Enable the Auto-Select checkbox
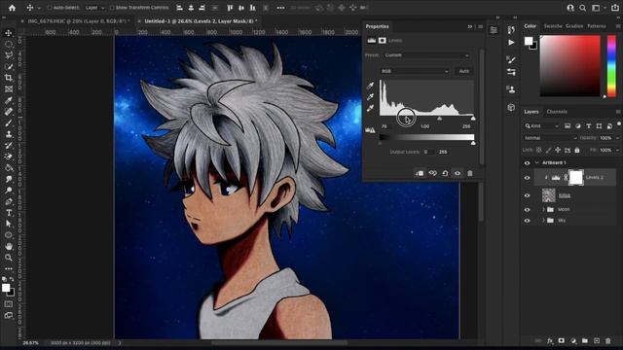This screenshot has height=350, width=623. (50, 8)
